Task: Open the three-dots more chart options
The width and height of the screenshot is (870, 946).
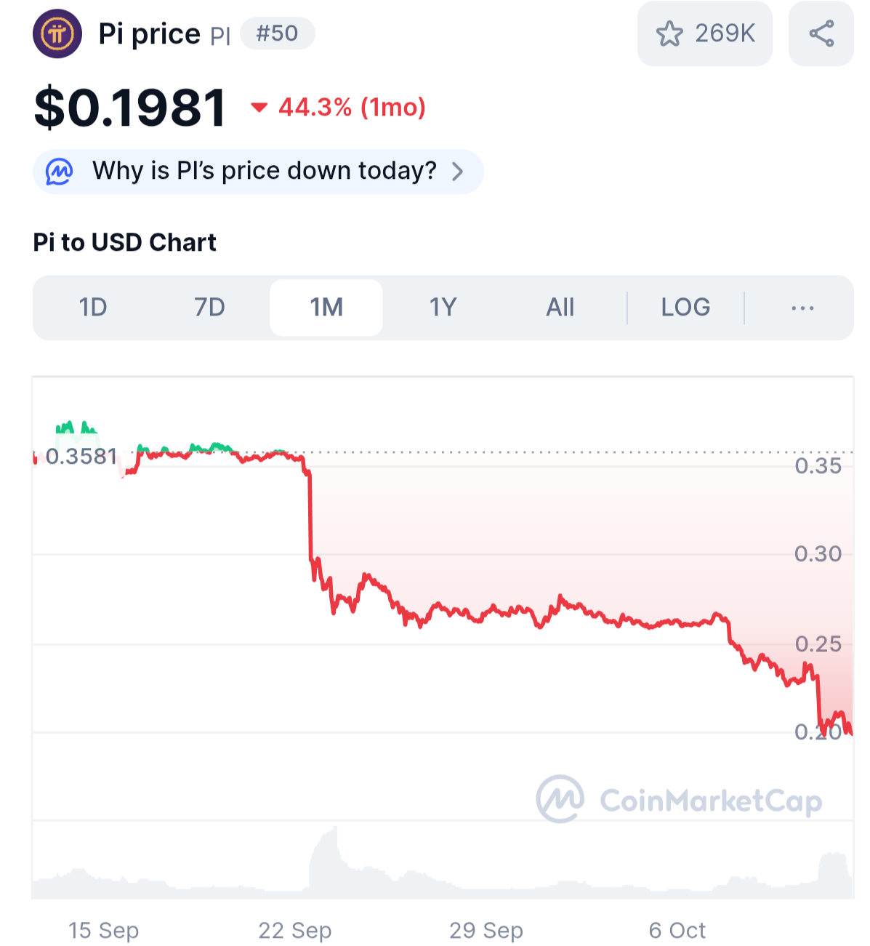Action: [802, 308]
